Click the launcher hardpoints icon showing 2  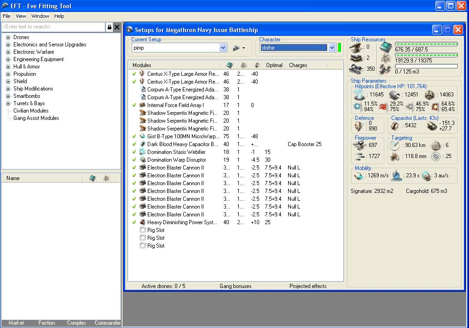[356, 58]
